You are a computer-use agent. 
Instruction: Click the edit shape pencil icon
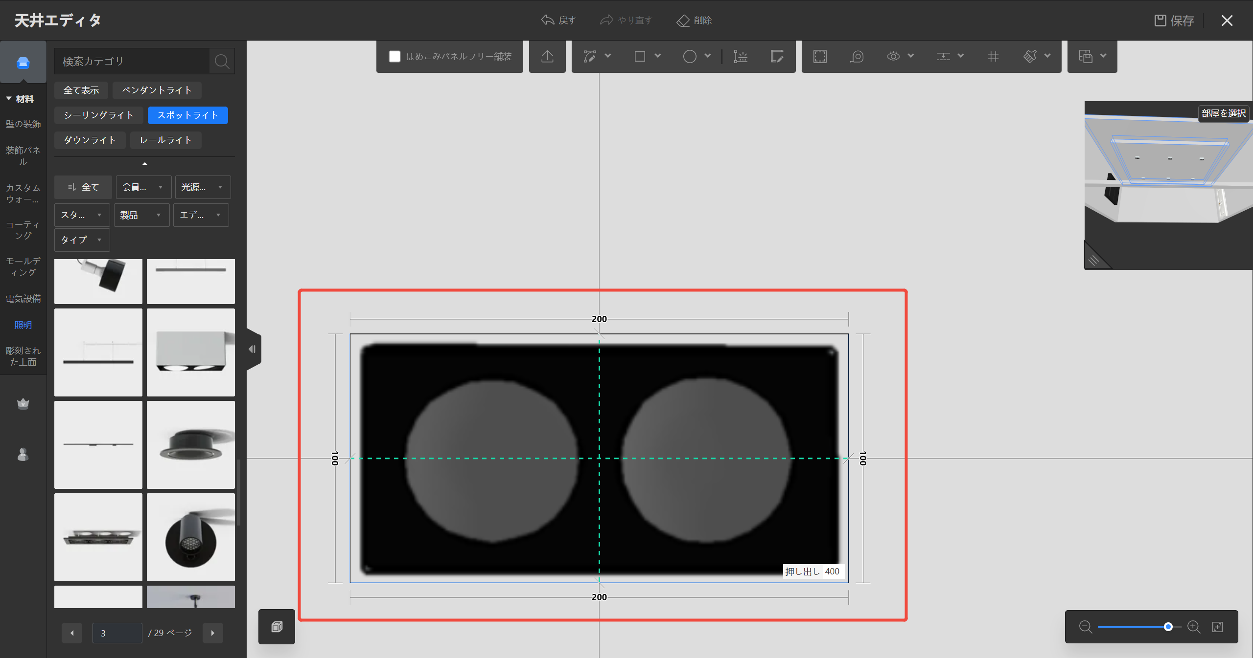(777, 57)
